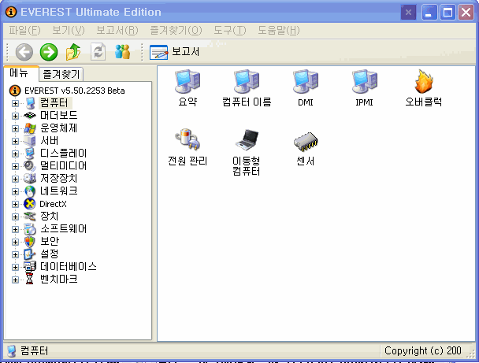
Task: Open the 컴퓨터 이름 icon
Action: coord(247,87)
